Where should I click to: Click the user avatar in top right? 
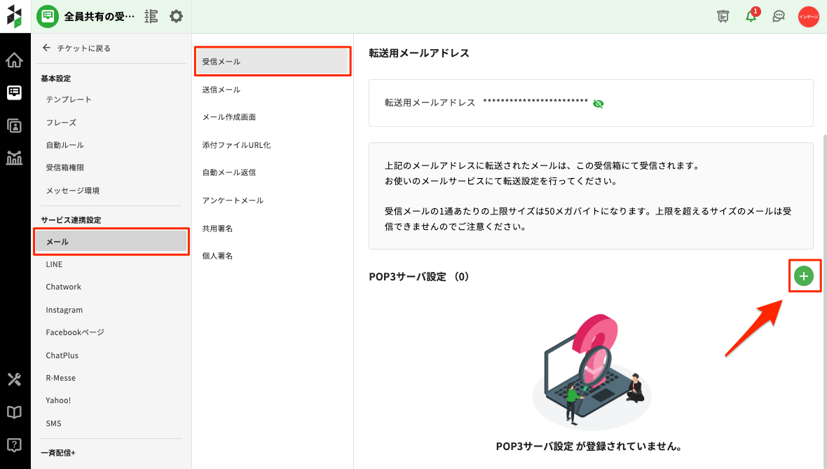(808, 16)
